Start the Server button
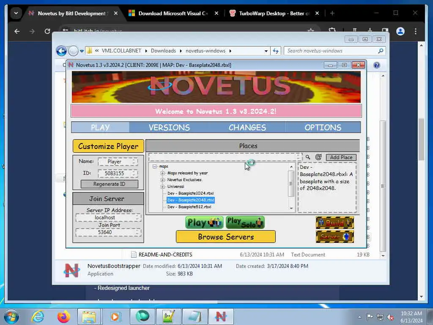The width and height of the screenshot is (433, 325). tap(335, 237)
